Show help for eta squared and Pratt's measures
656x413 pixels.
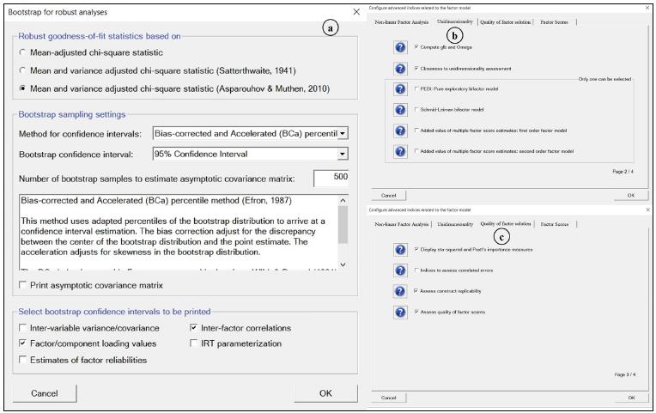(x=400, y=250)
